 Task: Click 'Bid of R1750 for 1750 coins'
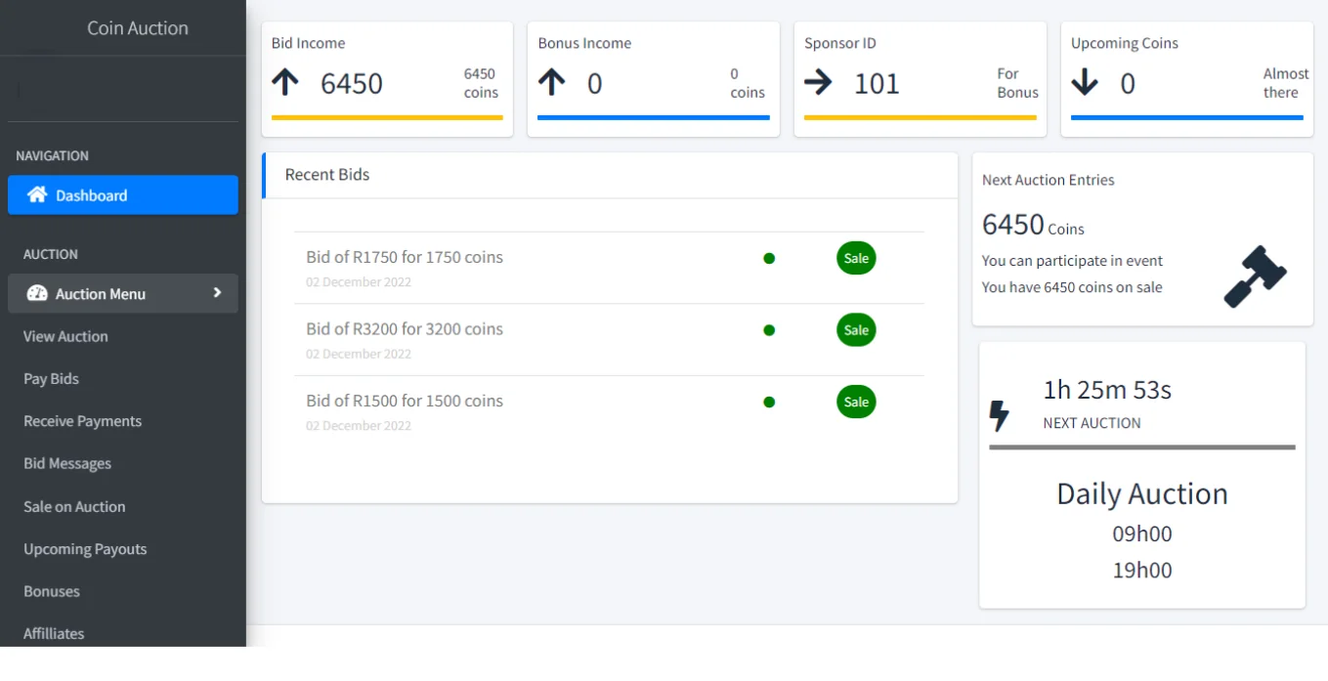click(x=405, y=257)
